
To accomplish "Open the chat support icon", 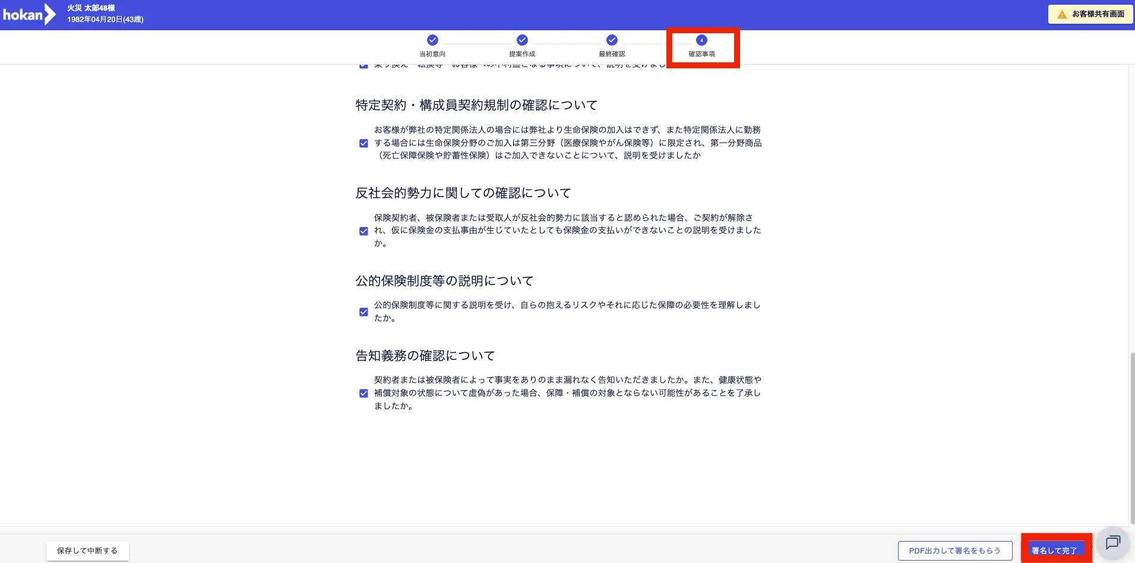I will (1112, 542).
